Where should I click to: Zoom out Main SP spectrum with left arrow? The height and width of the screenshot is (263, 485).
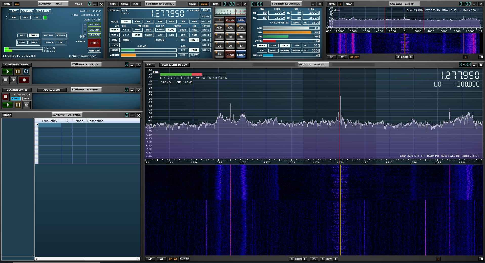point(292,259)
